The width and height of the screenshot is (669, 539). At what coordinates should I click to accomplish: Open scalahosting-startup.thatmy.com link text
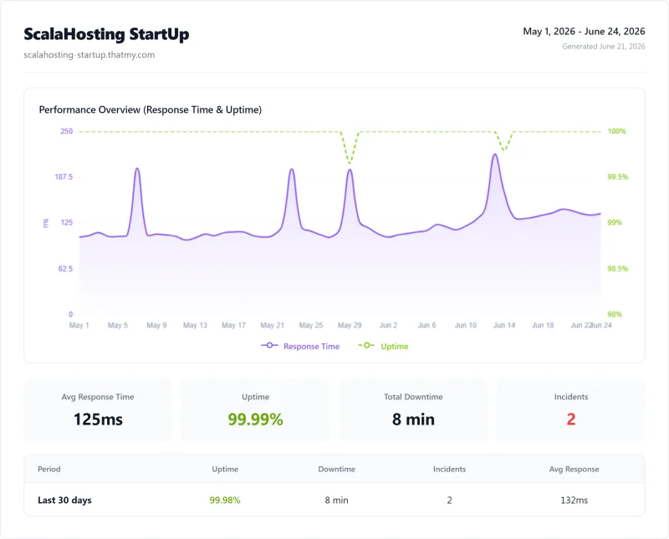coord(89,54)
